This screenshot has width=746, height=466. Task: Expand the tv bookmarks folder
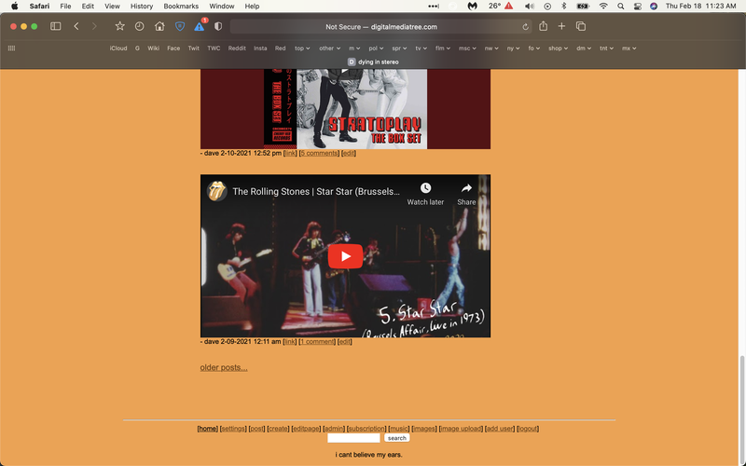point(421,48)
